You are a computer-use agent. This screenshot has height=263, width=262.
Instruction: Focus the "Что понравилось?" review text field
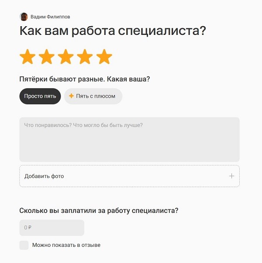[x=129, y=140]
